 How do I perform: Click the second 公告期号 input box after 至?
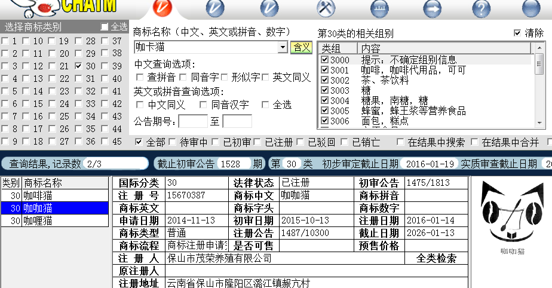(x=237, y=121)
